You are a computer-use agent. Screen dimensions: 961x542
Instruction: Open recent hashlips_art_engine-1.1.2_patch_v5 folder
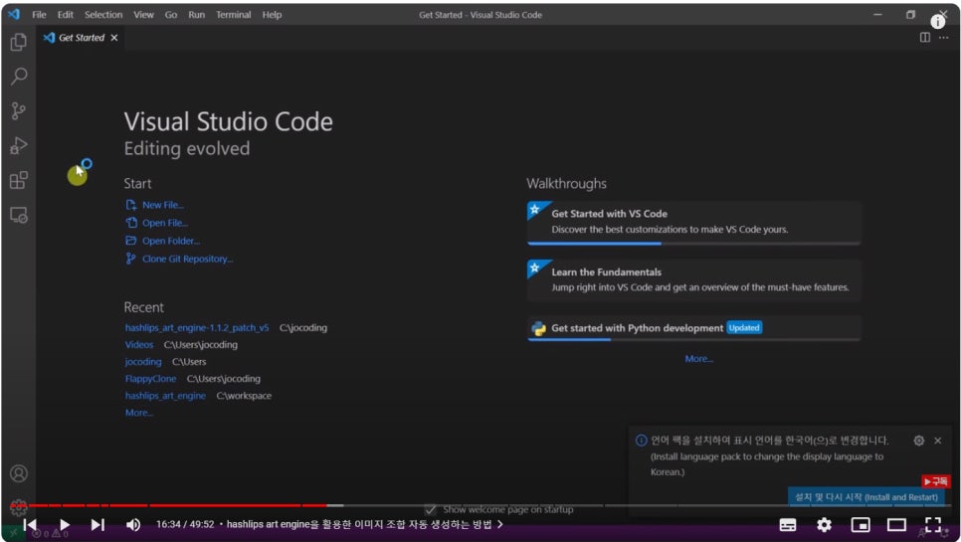197,327
